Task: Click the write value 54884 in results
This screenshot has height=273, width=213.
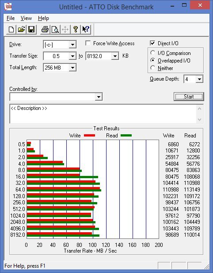Action: click(172, 164)
